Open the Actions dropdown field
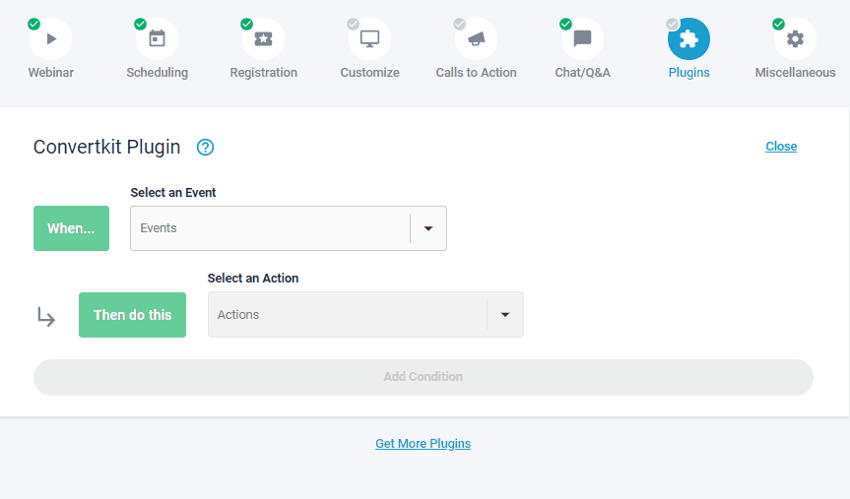Viewport: 850px width, 499px height. click(366, 315)
